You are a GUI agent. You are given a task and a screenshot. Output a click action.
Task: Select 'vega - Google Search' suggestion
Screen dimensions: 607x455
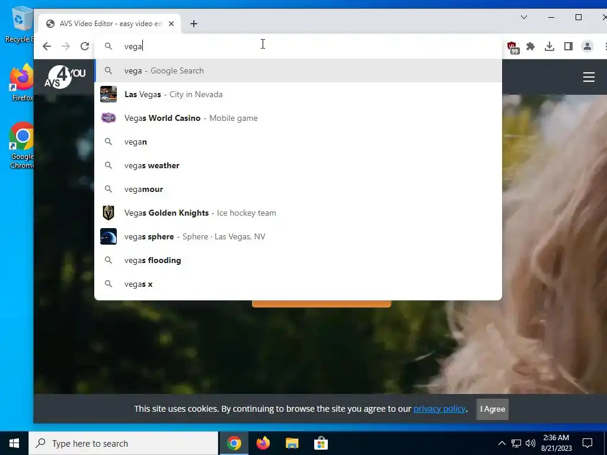point(298,71)
